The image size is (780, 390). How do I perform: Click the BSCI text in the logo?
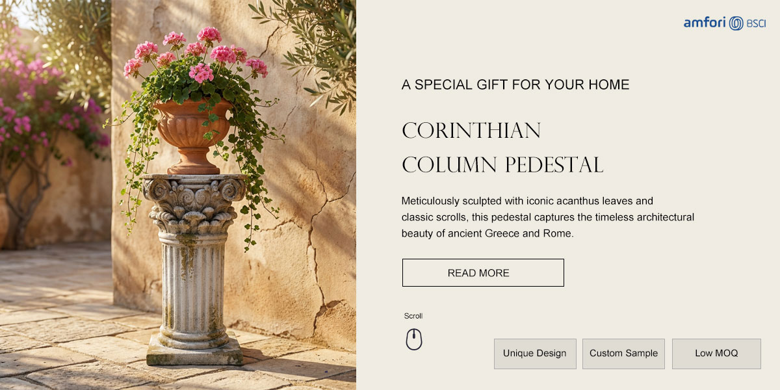(756, 23)
